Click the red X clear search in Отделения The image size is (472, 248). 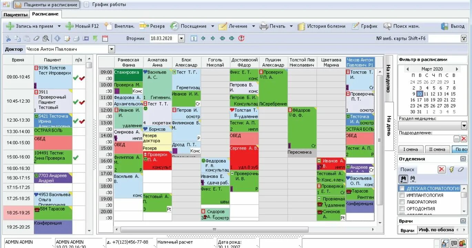point(442,169)
